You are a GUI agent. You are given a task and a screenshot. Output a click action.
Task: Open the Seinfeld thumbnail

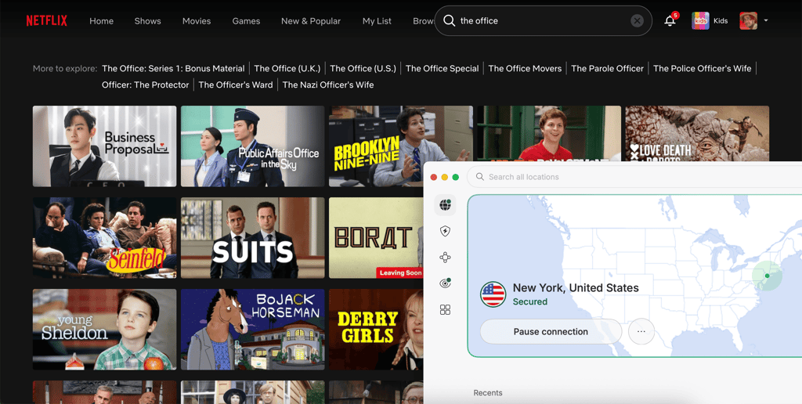coord(104,238)
